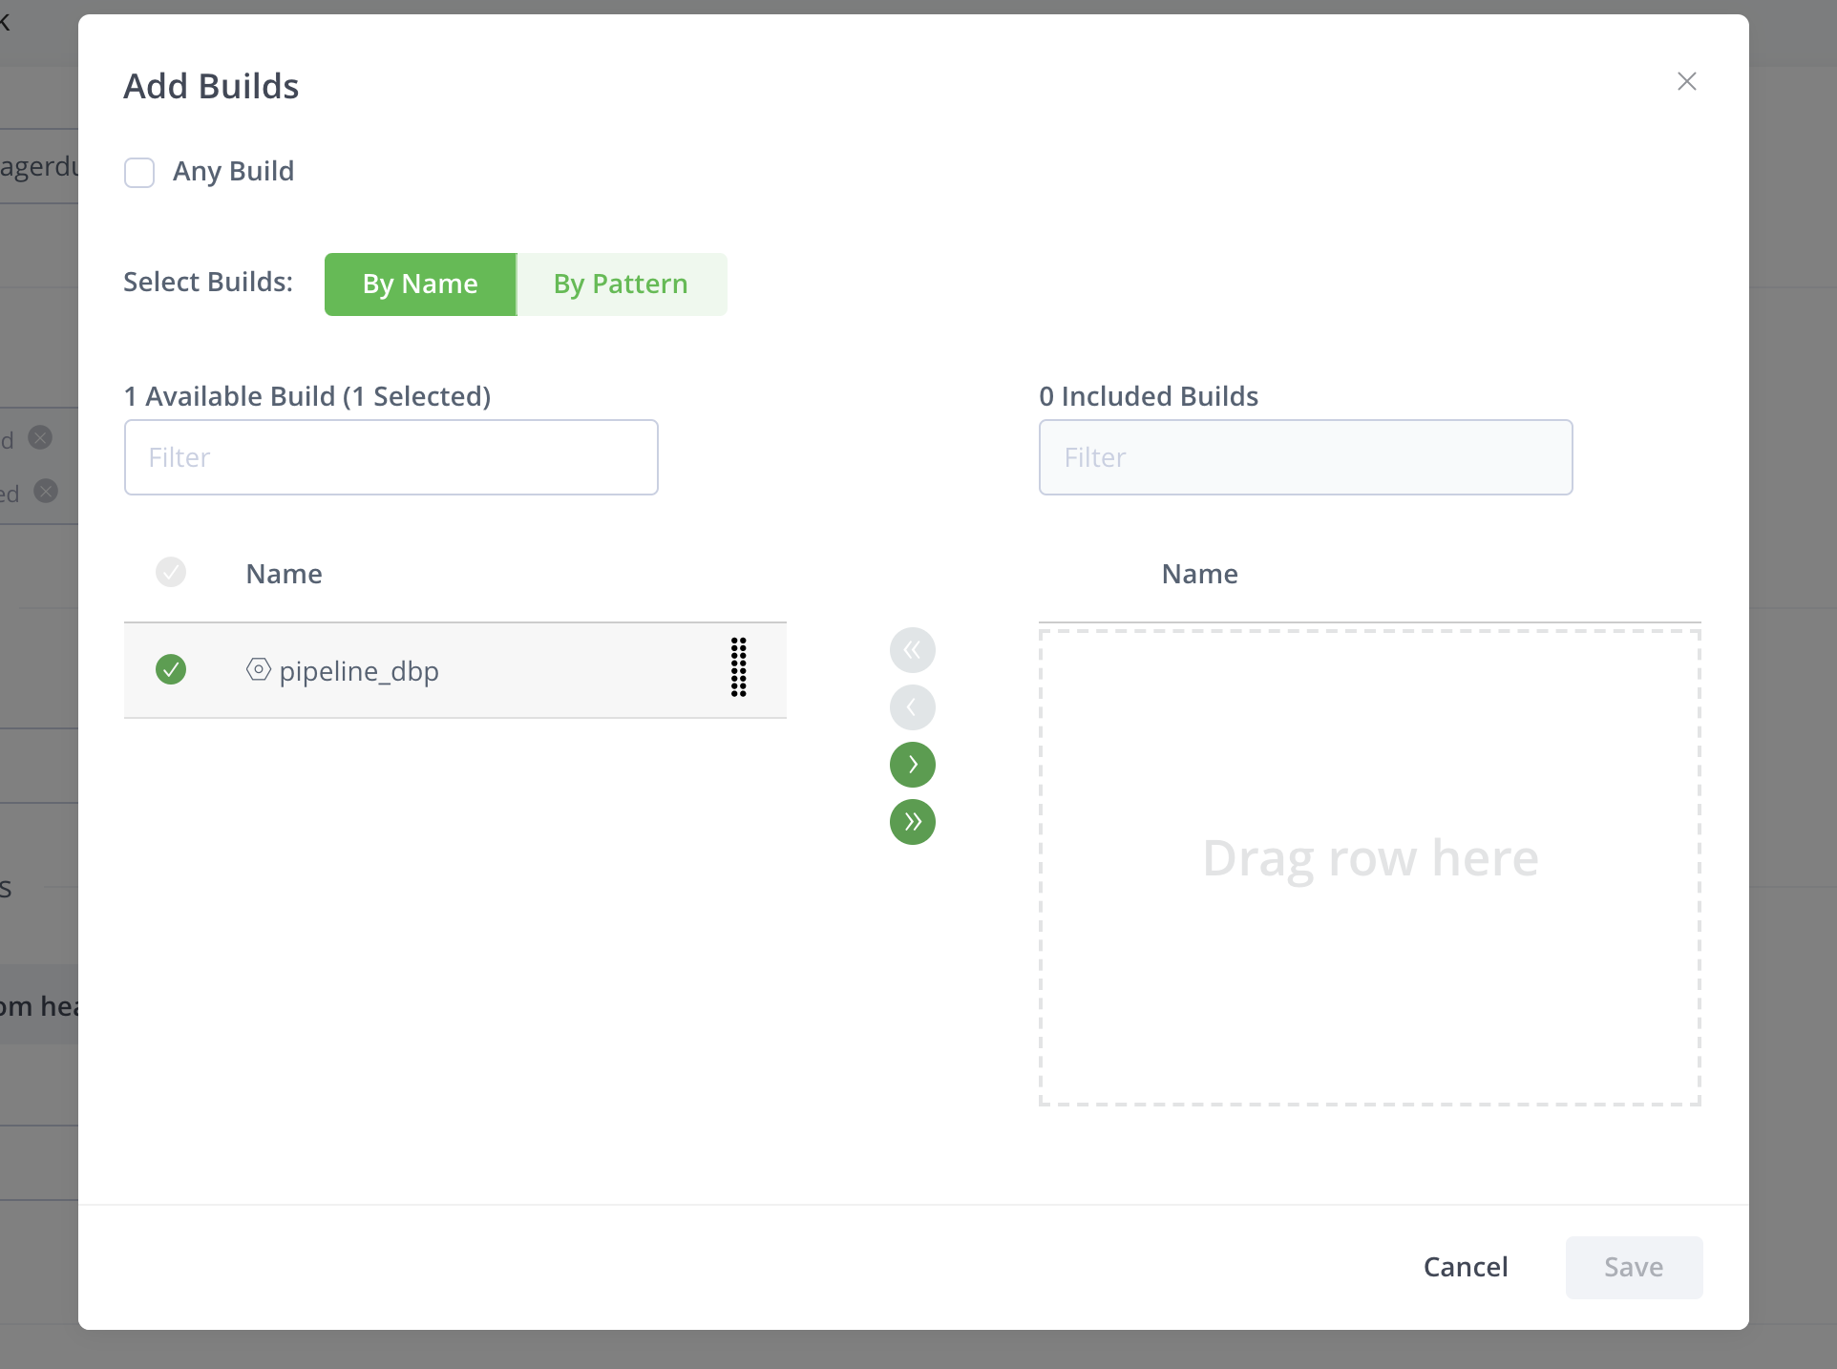Click the drag handle on pipeline_dbp row
Viewport: 1837px width, 1369px height.
pos(738,668)
